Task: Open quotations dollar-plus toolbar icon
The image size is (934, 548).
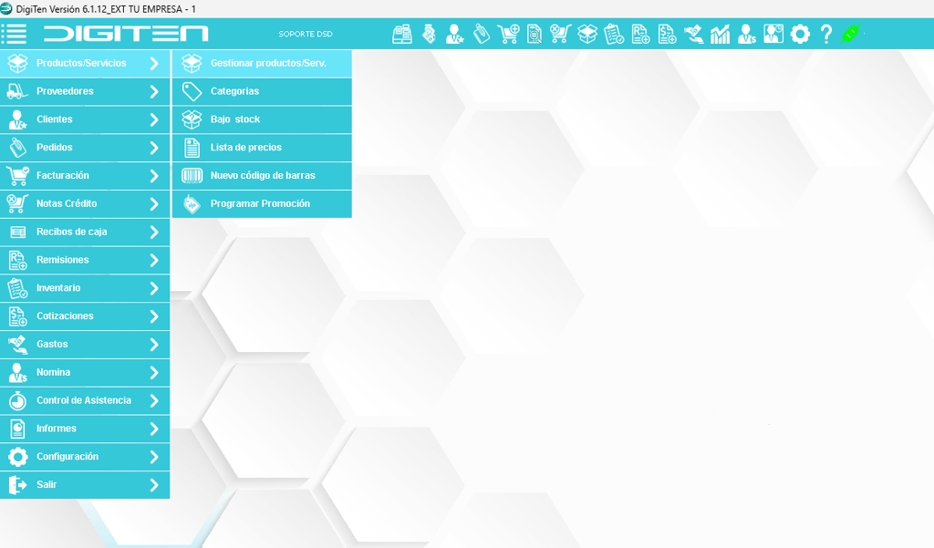Action: [x=667, y=34]
